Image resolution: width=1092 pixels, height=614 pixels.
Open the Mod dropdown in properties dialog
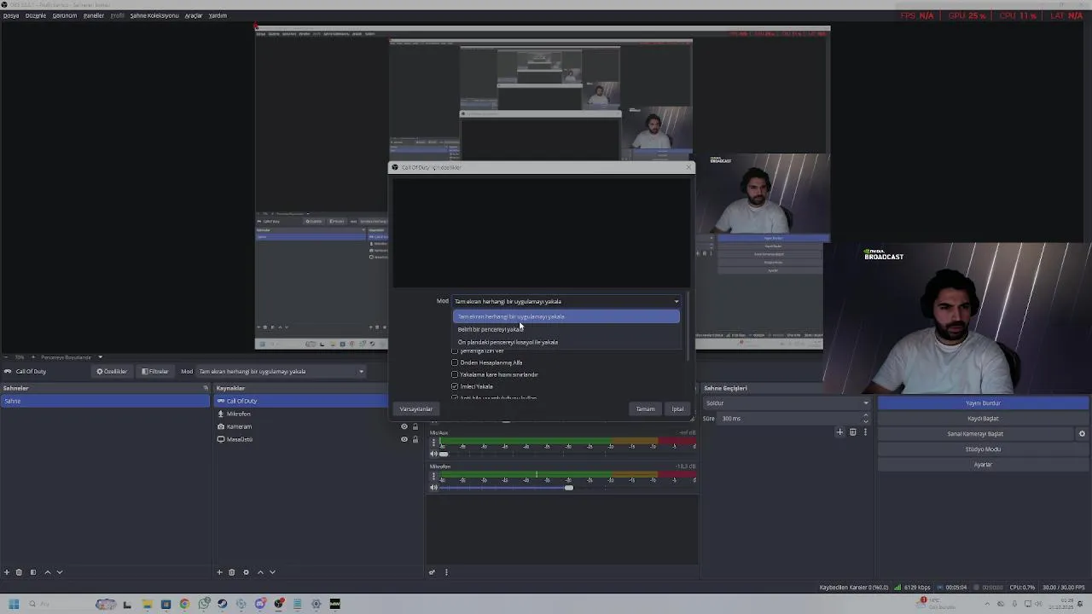pos(566,301)
